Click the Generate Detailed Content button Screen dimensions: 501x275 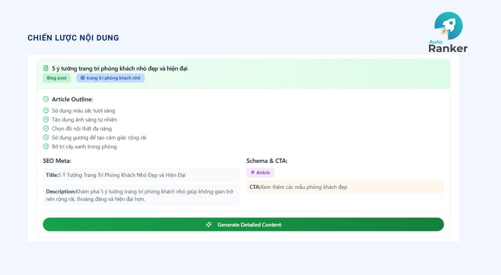[x=243, y=224]
